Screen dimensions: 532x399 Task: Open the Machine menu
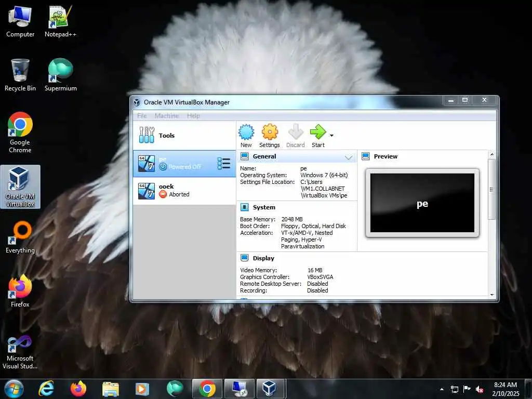point(167,116)
